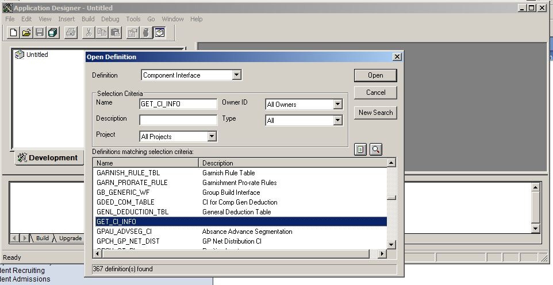Click the Open button
The height and width of the screenshot is (285, 553).
tap(375, 75)
